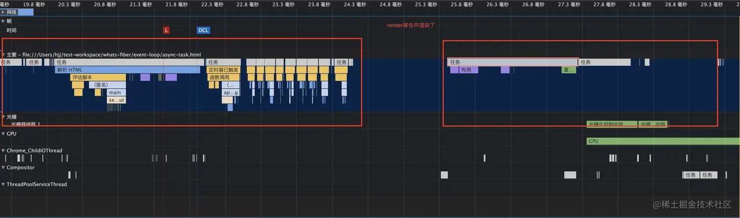
Task: Click the 时间 timings row label
Action: [11, 30]
